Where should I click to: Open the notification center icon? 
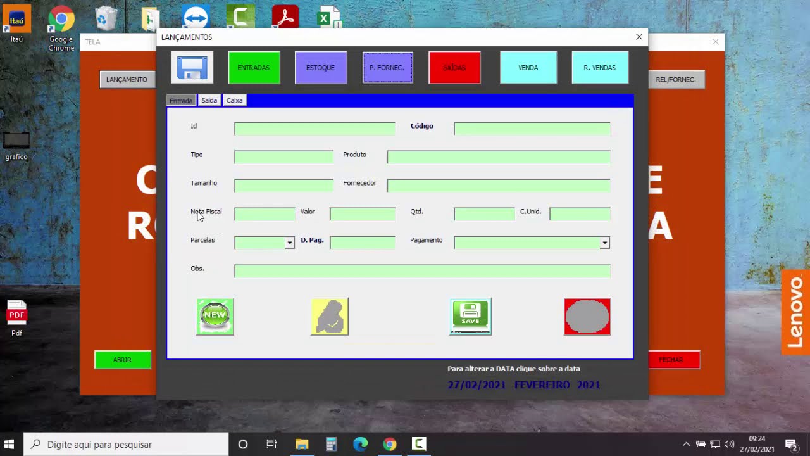pyautogui.click(x=790, y=444)
